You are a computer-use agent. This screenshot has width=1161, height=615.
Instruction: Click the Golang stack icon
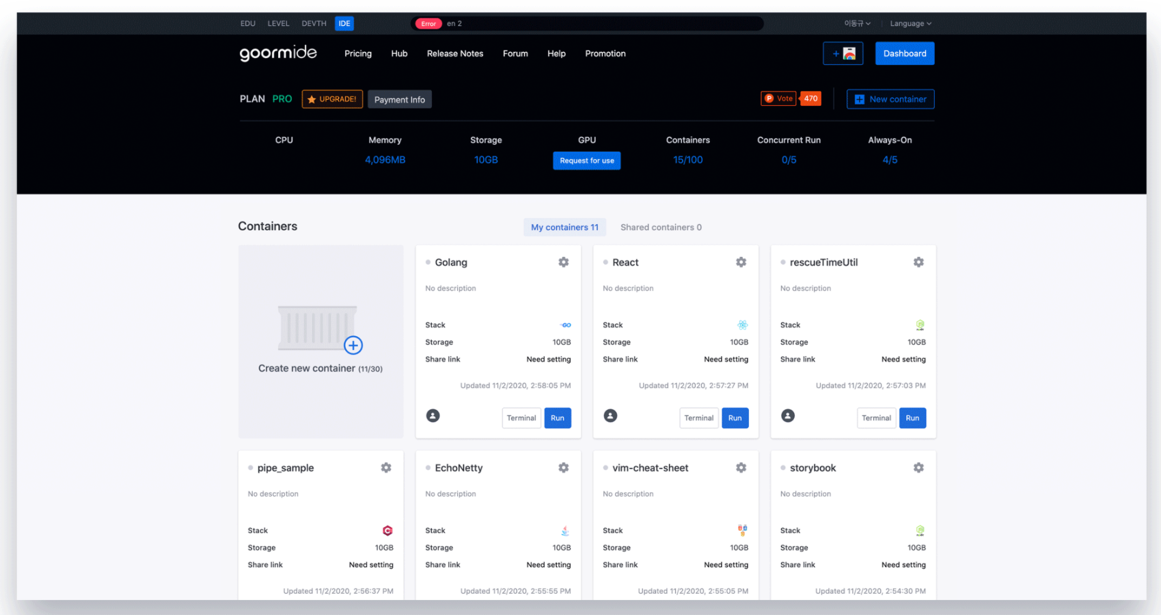pos(566,325)
